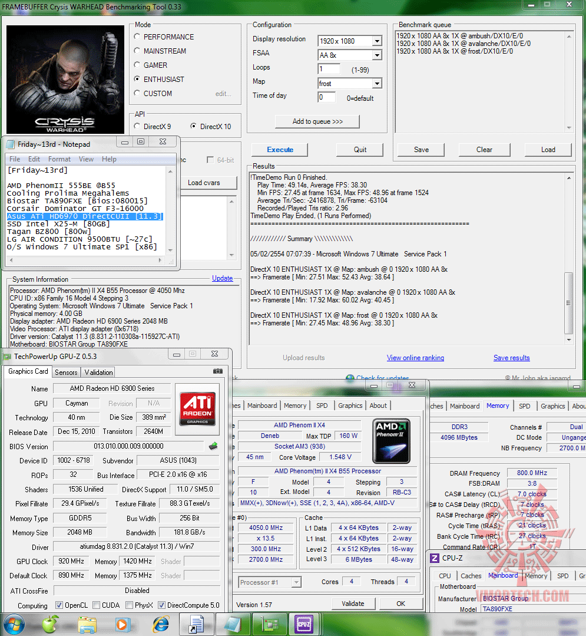Launch Windows Media Player from taskbar

click(122, 624)
